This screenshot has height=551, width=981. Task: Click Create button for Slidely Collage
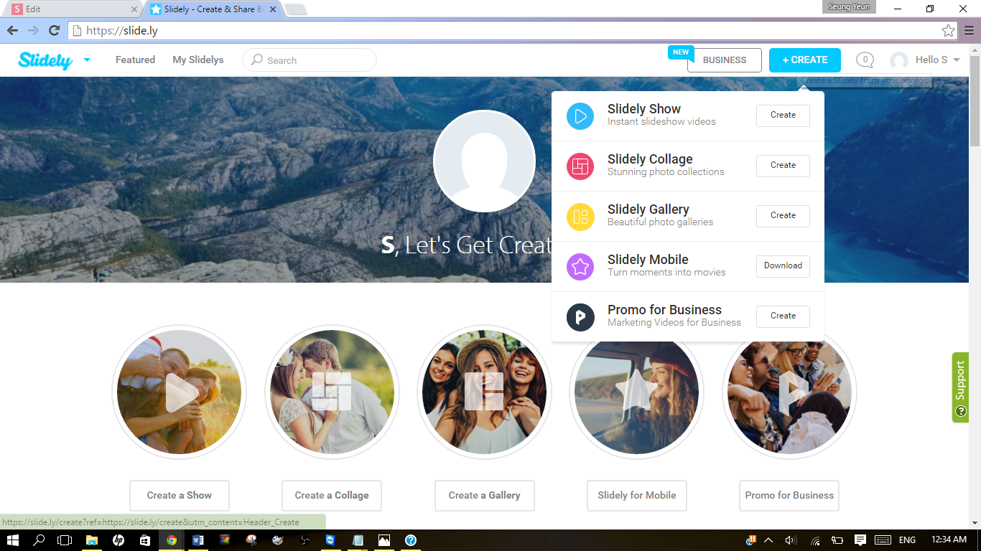783,166
